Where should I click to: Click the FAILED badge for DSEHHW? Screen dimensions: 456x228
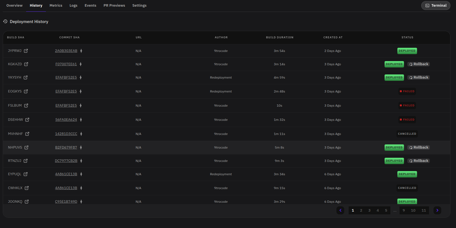[407, 120]
